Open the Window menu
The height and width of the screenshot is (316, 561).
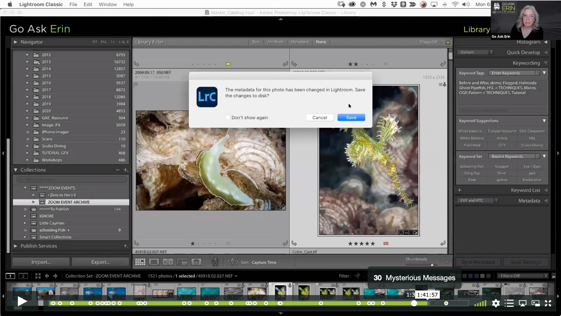108,4
